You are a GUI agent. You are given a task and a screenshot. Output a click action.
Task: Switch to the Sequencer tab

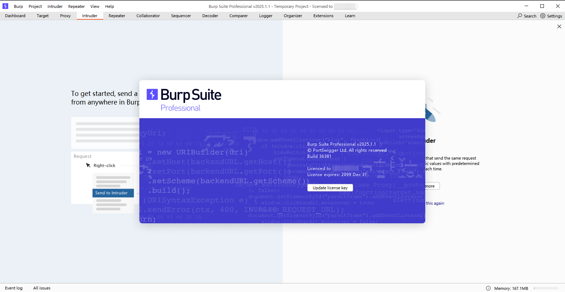click(181, 16)
